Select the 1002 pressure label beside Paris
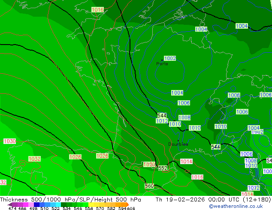 170,58
